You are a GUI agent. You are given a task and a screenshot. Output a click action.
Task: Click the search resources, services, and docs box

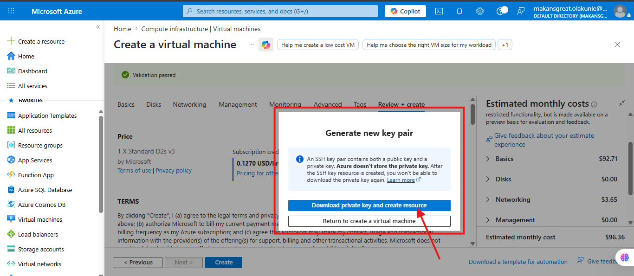tap(281, 11)
